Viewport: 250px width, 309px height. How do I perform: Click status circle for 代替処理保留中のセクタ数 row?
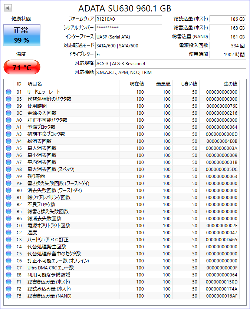click(9, 253)
